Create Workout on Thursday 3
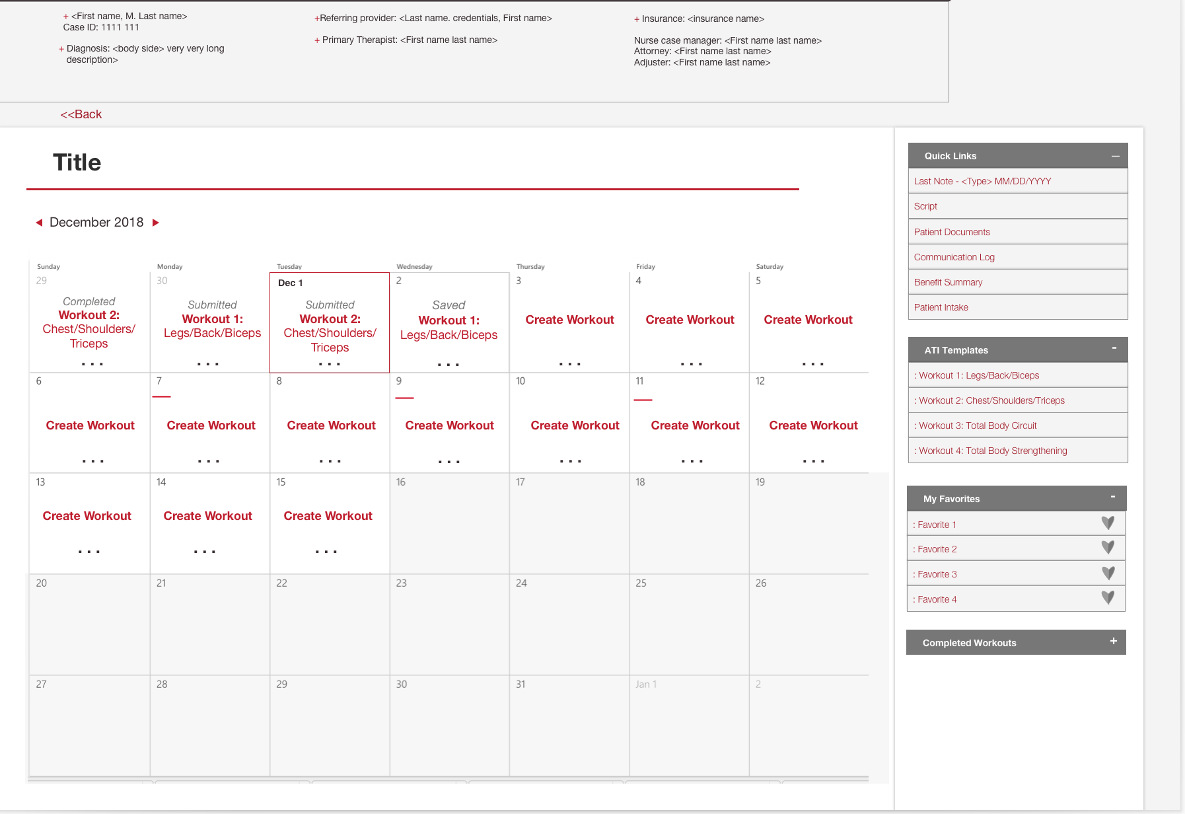1185x814 pixels. point(569,320)
